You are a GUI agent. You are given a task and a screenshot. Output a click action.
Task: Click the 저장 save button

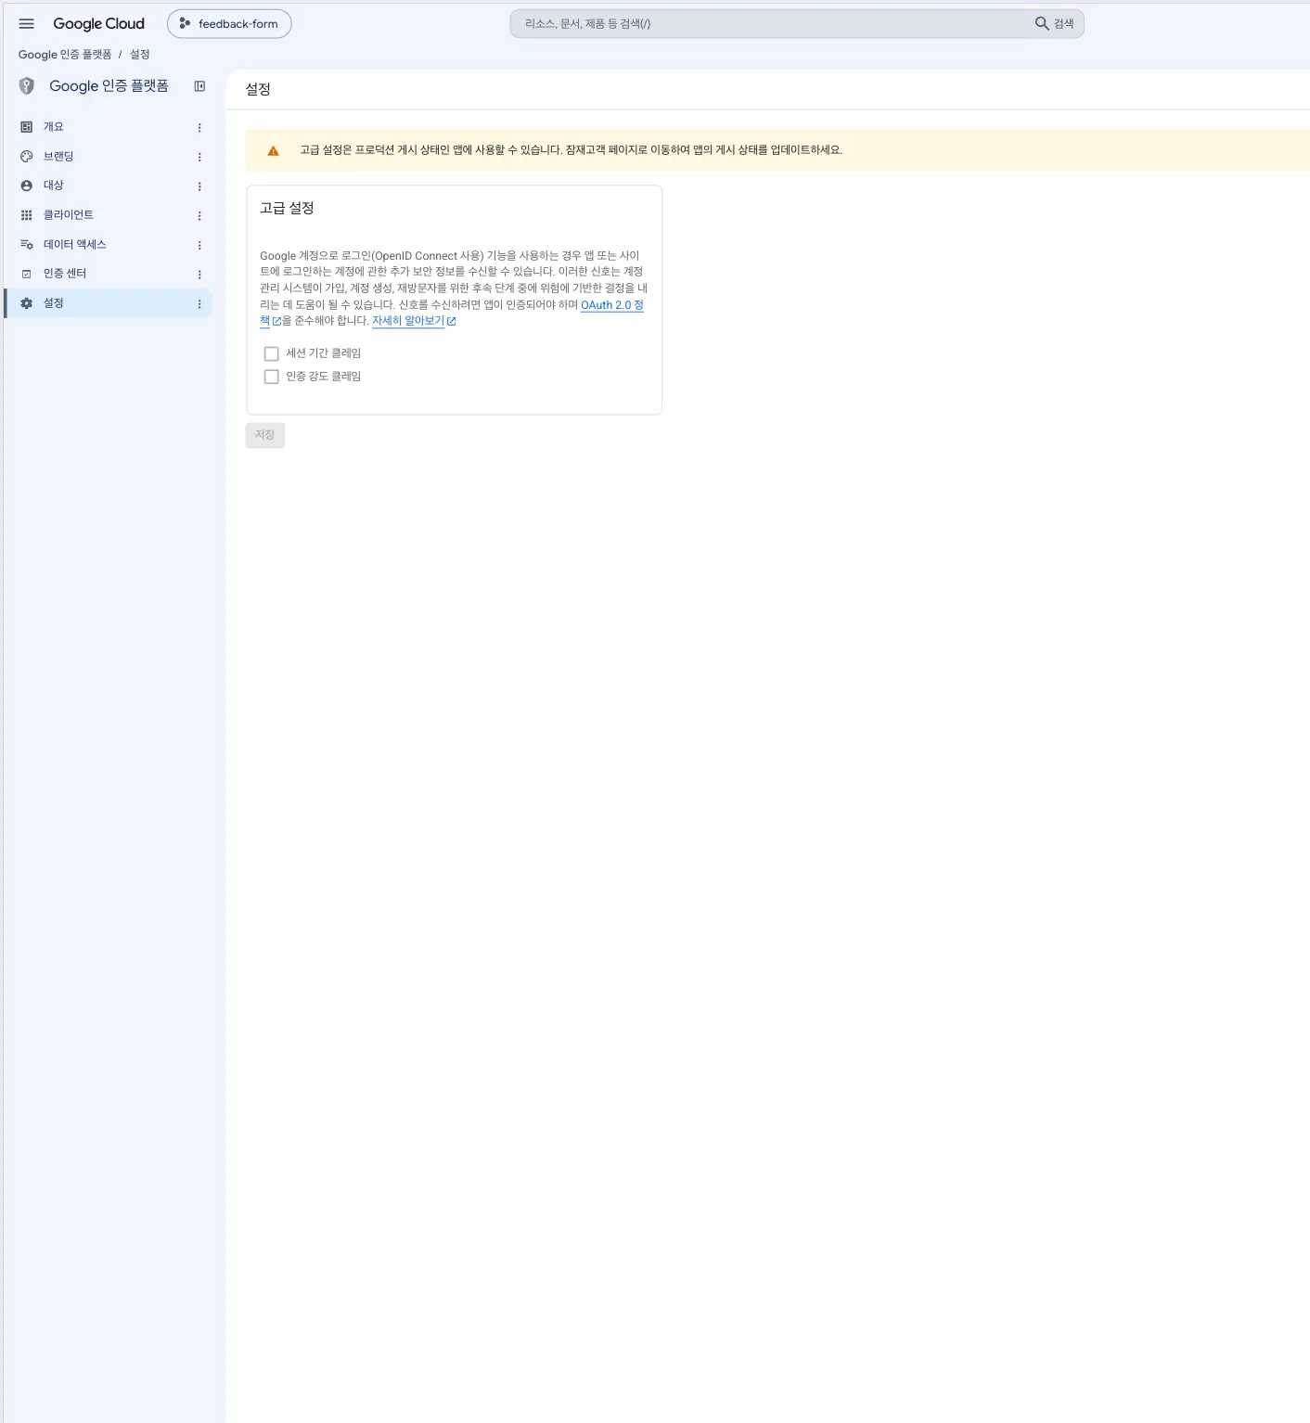[x=265, y=435]
